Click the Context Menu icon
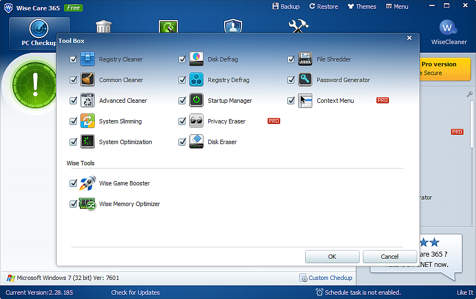 pyautogui.click(x=305, y=101)
